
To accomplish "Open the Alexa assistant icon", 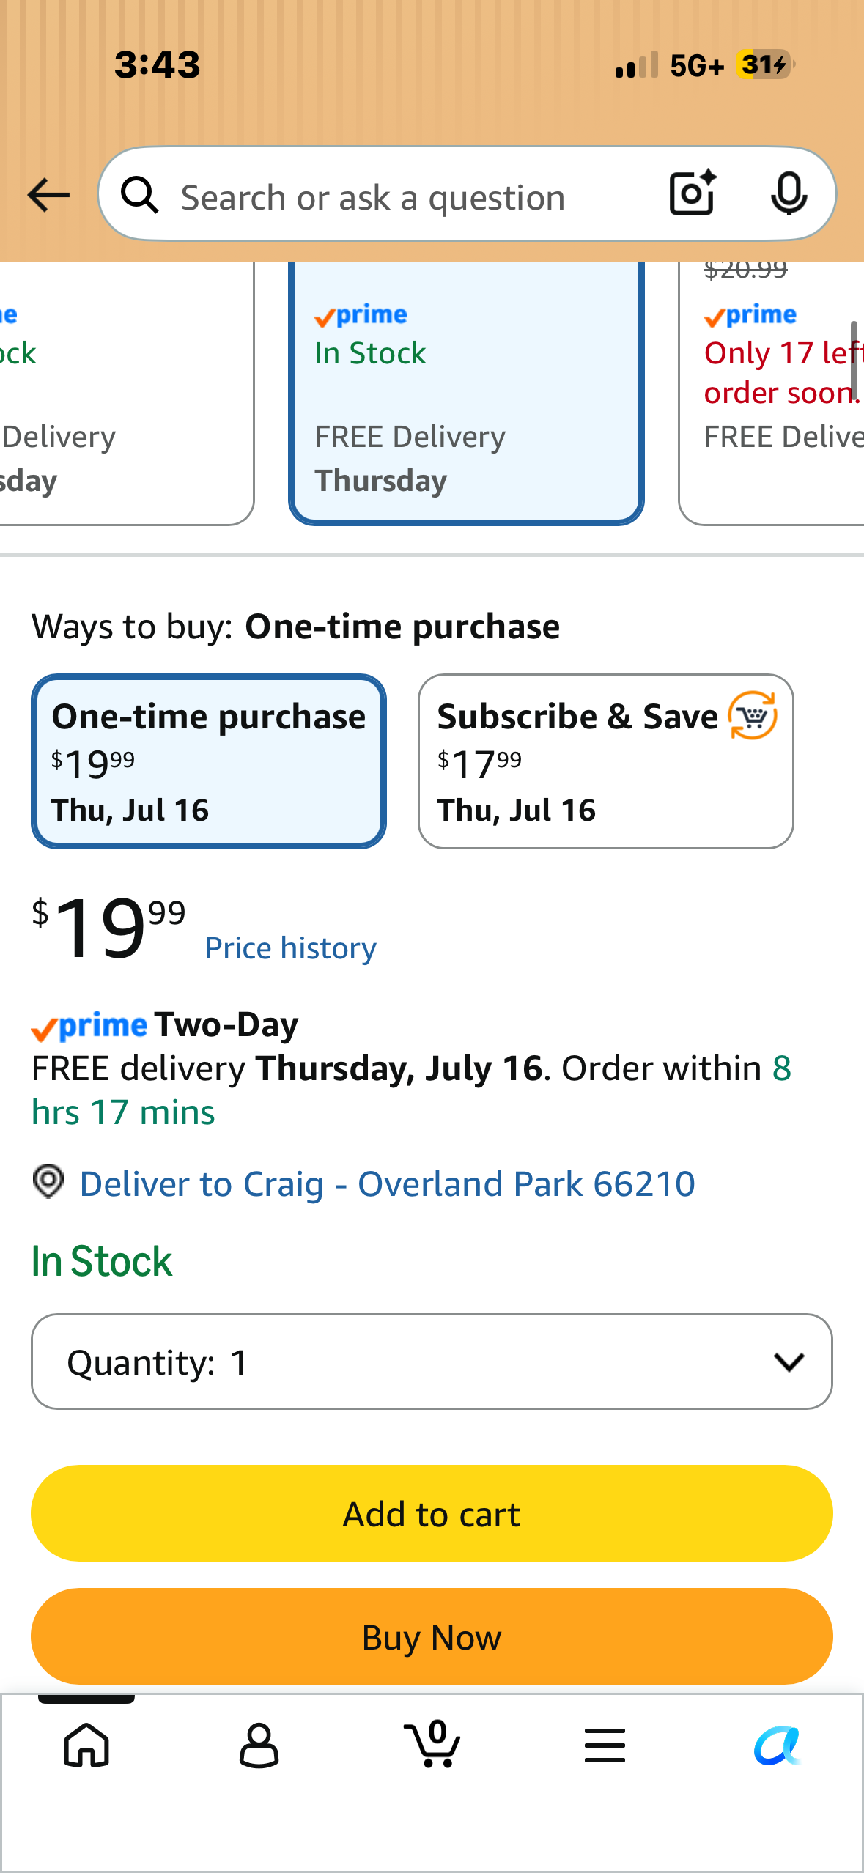I will tap(778, 1745).
